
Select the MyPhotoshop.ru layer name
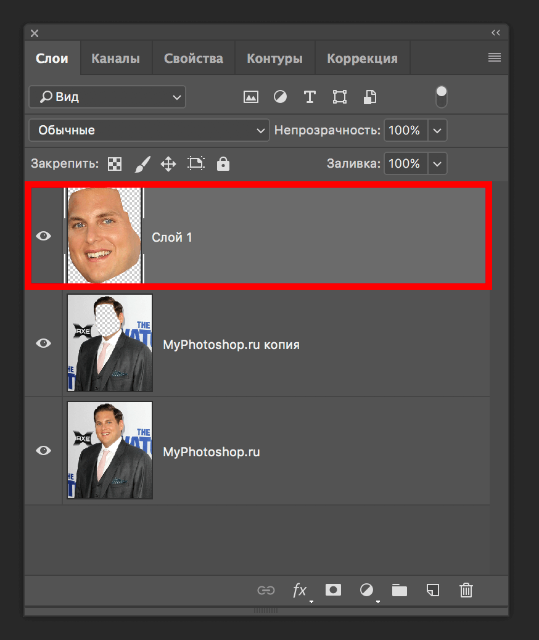coord(211,452)
